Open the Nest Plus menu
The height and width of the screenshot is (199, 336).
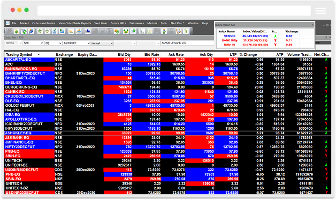tap(177, 23)
